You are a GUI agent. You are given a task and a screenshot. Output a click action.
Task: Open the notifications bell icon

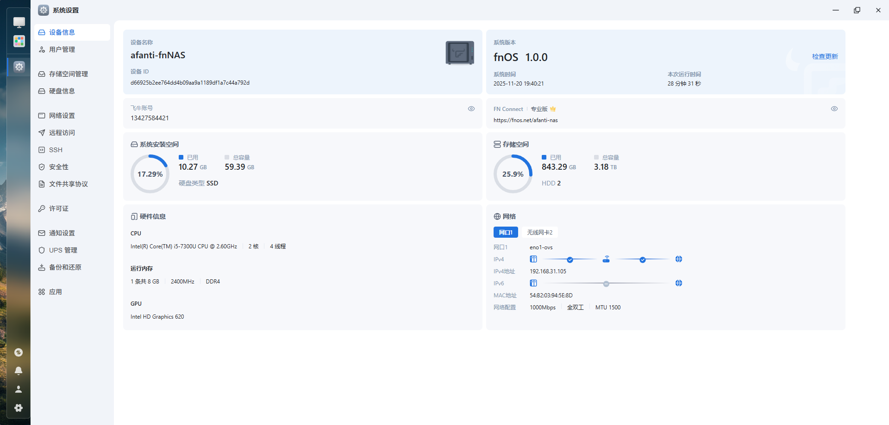[19, 370]
